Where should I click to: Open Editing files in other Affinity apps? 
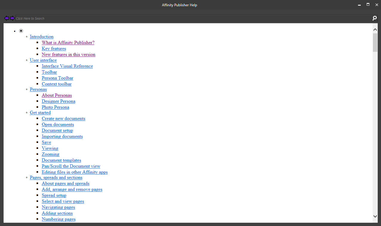75,172
